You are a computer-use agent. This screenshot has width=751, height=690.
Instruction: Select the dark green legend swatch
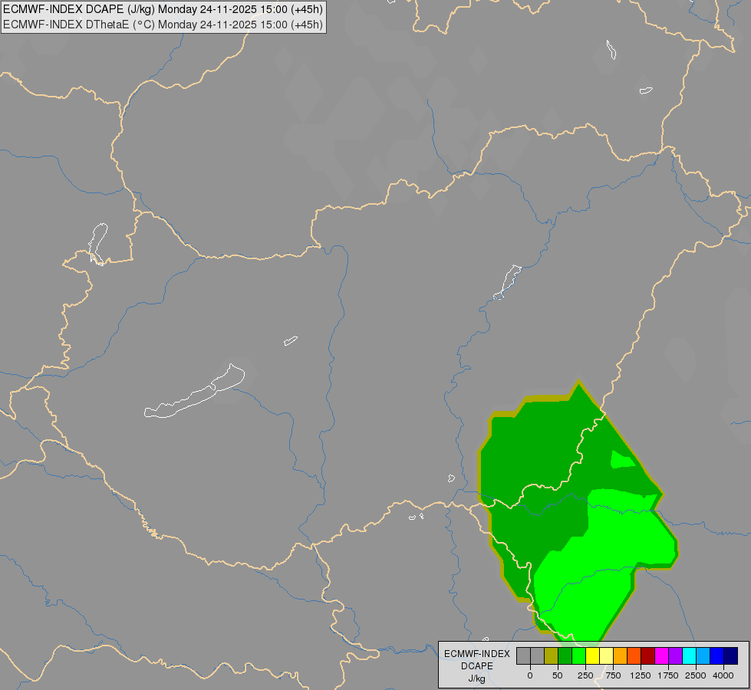pyautogui.click(x=565, y=656)
